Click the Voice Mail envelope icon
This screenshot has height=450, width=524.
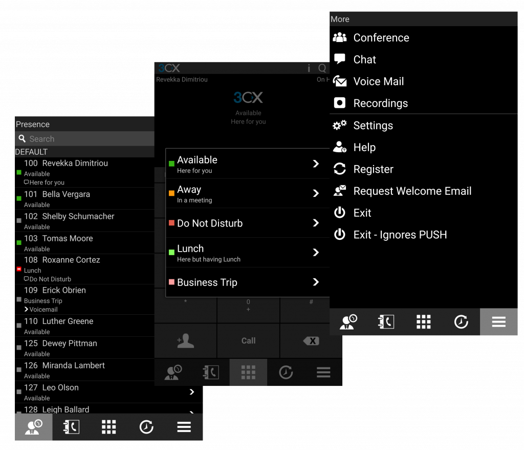pyautogui.click(x=340, y=81)
